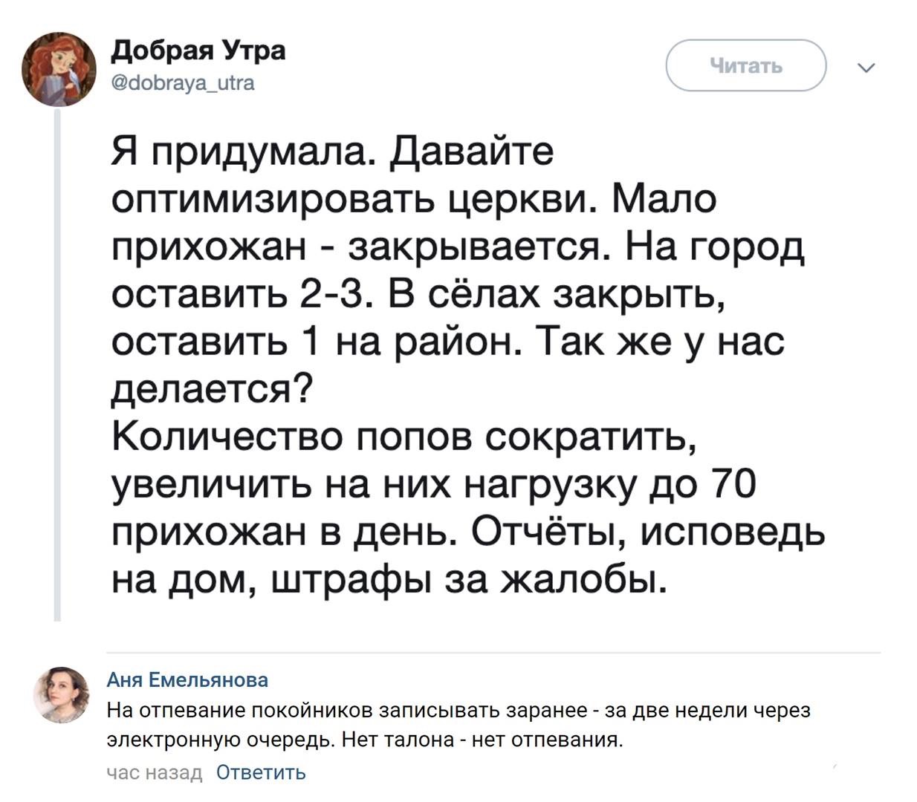Open Аня Емельянова's profile via her name
917x802 pixels.
tap(189, 679)
